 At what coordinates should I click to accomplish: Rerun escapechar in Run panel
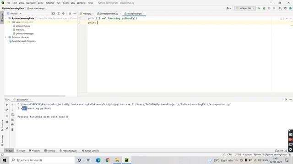click(7, 105)
